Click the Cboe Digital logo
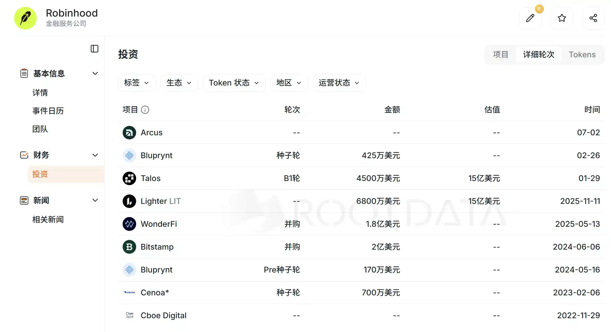Image resolution: width=611 pixels, height=332 pixels. [x=129, y=315]
